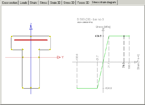
Task: Click the Stress/strain diagram tab
Action: (104, 2)
